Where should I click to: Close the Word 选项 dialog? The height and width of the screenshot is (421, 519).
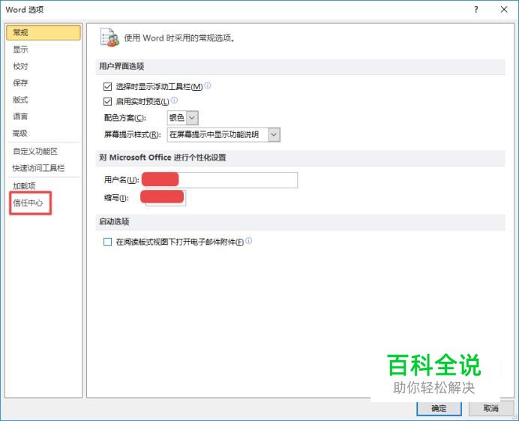coord(504,10)
